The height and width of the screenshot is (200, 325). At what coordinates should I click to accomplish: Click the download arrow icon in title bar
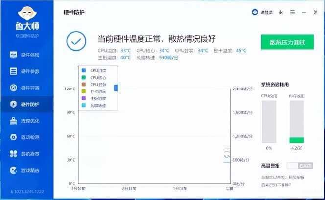click(280, 12)
